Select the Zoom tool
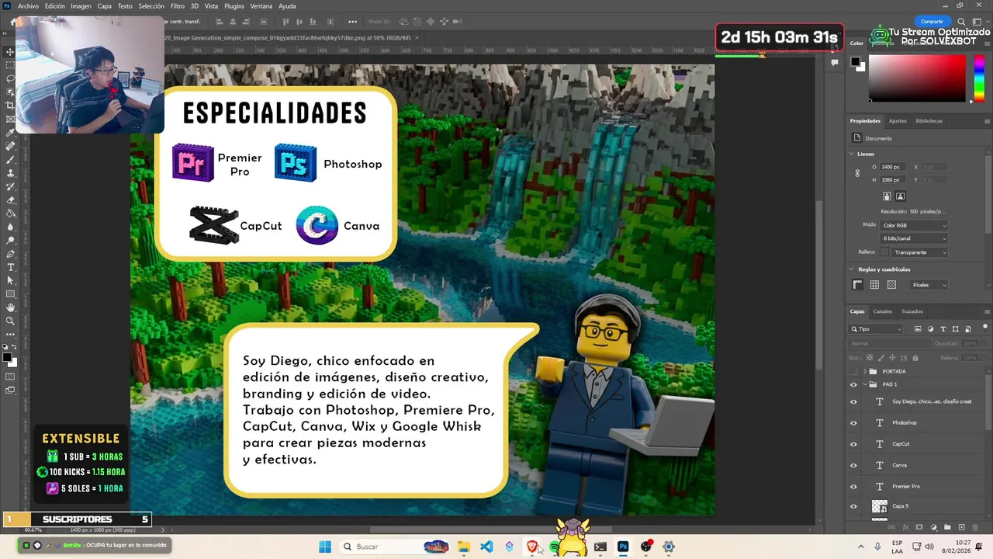Screen dimensions: 993x559 click(x=10, y=321)
